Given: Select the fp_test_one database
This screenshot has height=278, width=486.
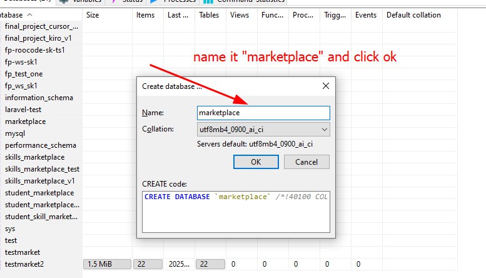Looking at the screenshot, I should pyautogui.click(x=24, y=74).
